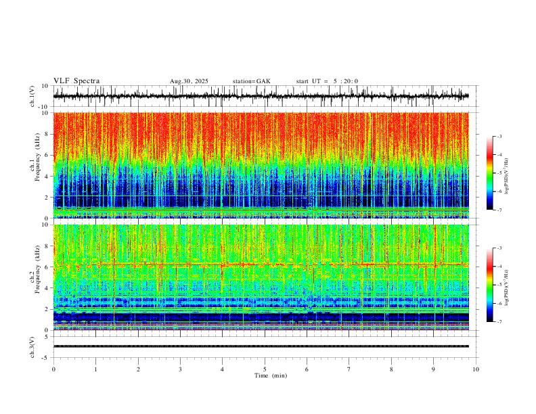Click time axis tick label "1"
The image size is (536, 414).
tap(95, 369)
